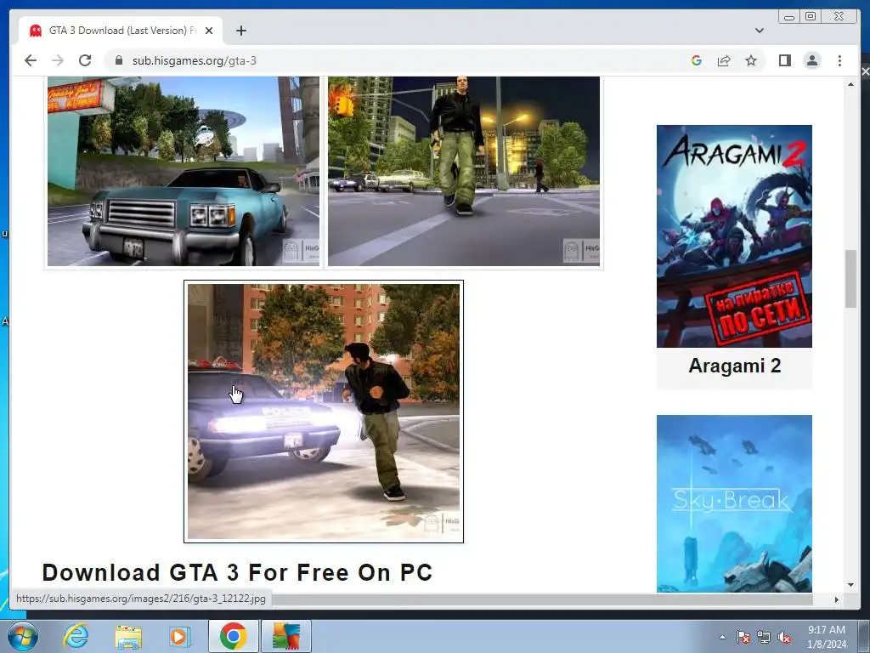Open the Chrome side panel

point(784,60)
